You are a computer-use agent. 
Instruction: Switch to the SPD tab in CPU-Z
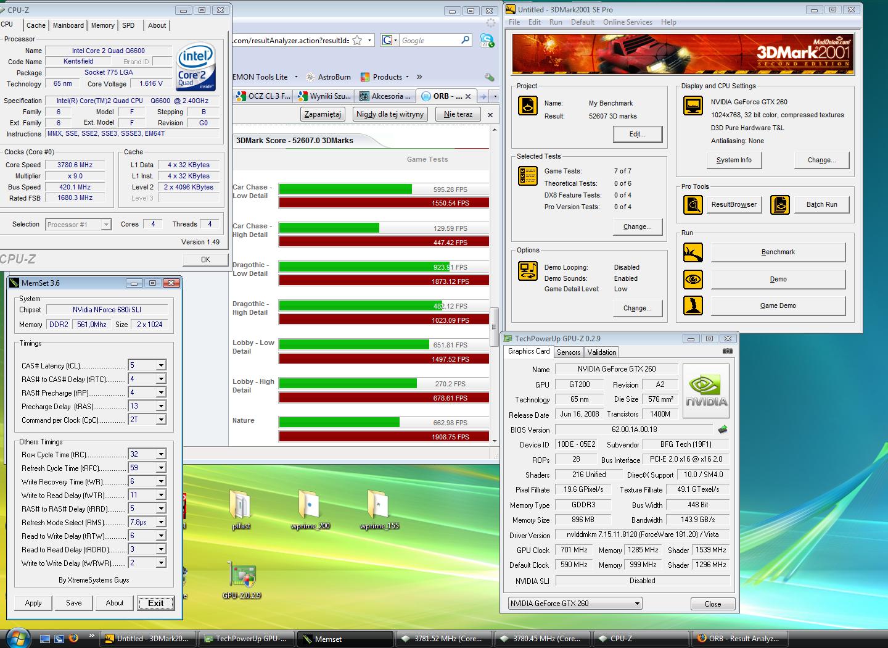[x=128, y=25]
